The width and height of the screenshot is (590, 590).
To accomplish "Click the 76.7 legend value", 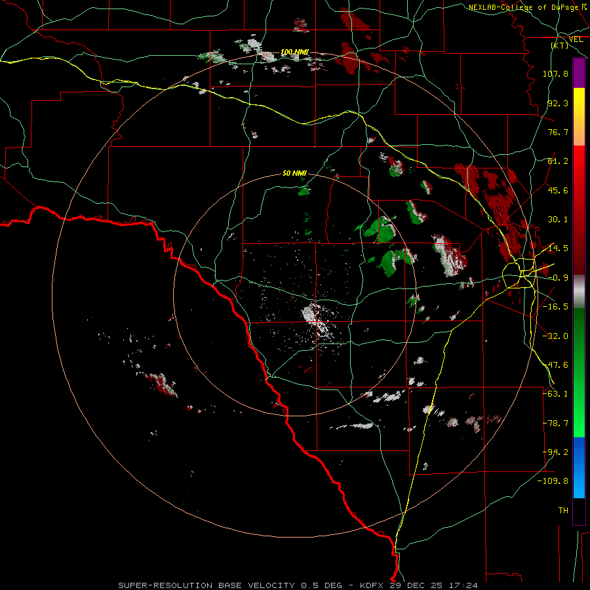I will coord(558,132).
